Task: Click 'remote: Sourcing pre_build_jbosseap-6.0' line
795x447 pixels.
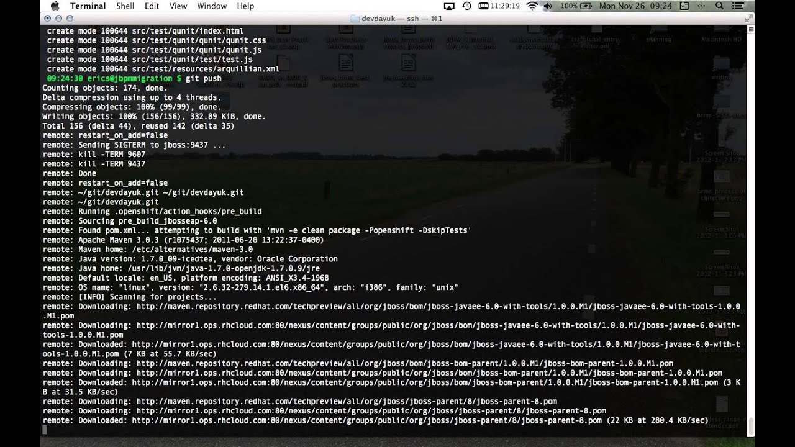Action: coord(129,221)
